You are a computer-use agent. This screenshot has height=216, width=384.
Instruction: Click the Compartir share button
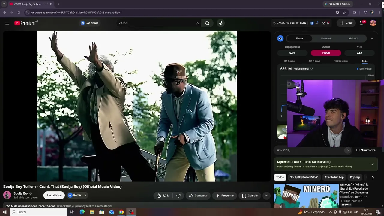198,196
